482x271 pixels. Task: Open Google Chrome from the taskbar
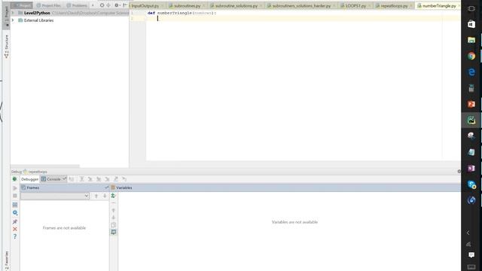[471, 56]
